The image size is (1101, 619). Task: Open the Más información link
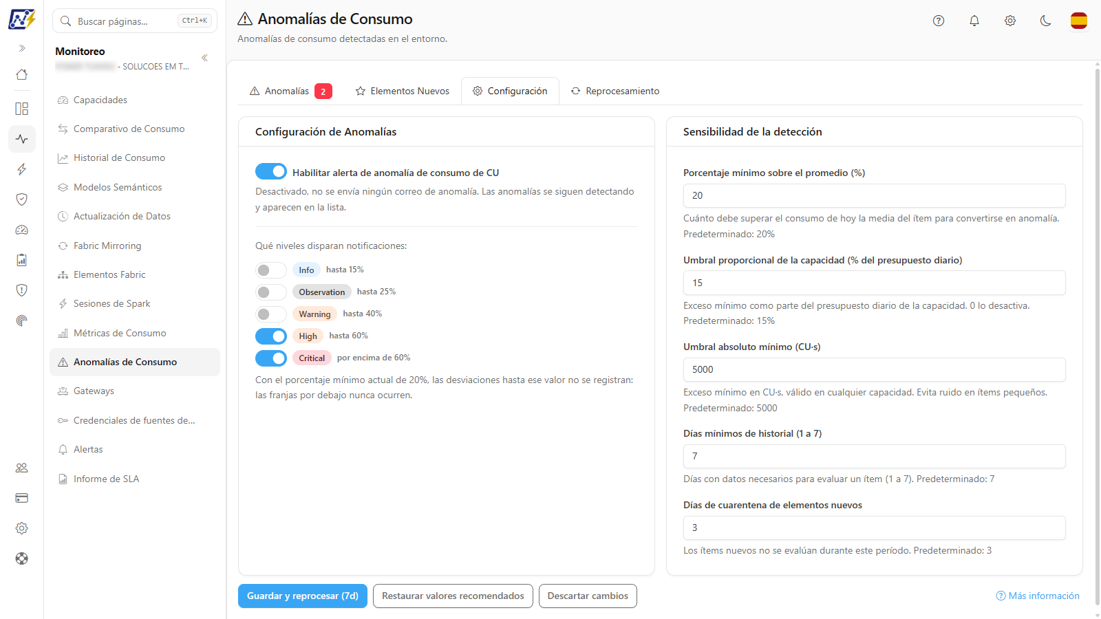(x=1038, y=596)
